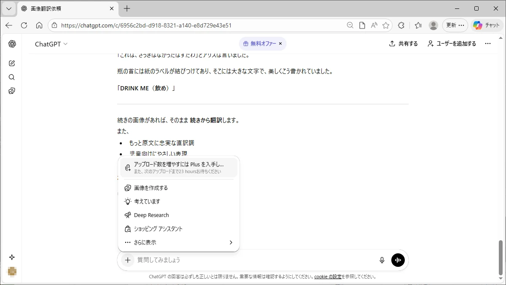The image size is (506, 285).
Task: Open the three-dot conversation options menu
Action: [488, 43]
